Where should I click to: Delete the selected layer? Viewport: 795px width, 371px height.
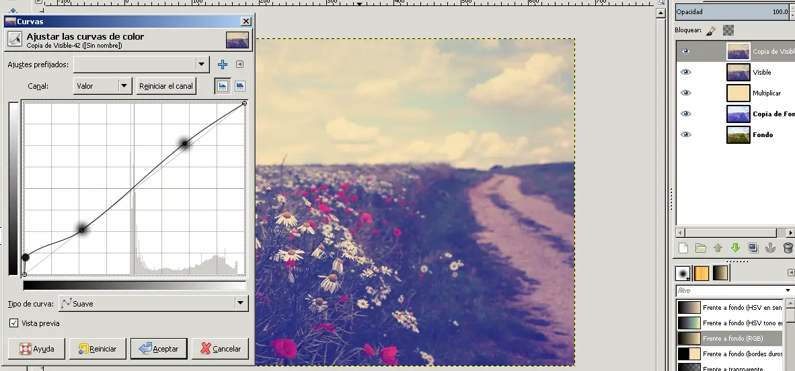[788, 248]
